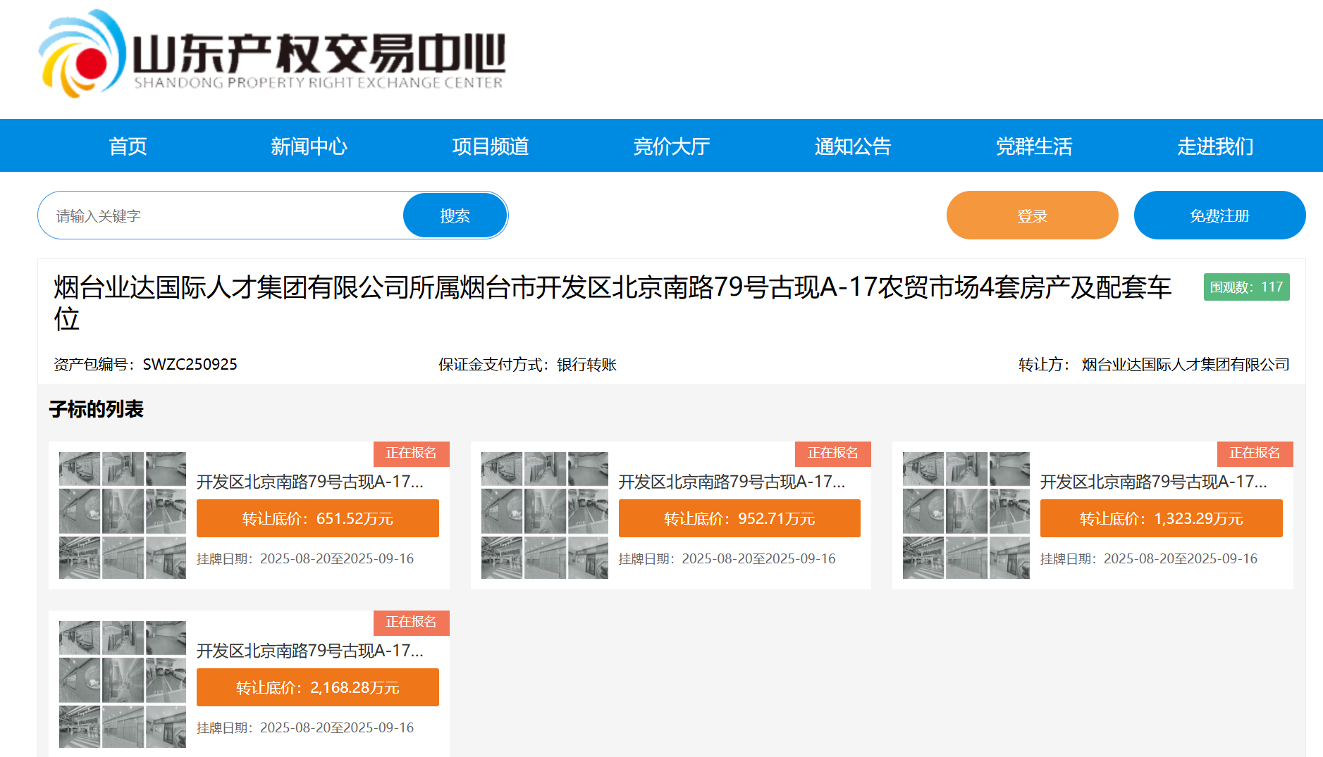Go to 党群生活 navigation item
This screenshot has height=757, width=1323.
(x=1034, y=146)
